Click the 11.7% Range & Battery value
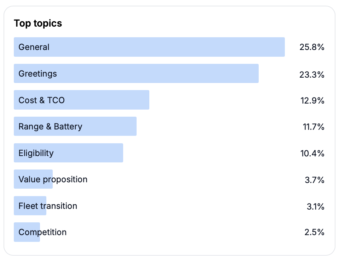Image resolution: width=339 pixels, height=261 pixels. pos(313,127)
